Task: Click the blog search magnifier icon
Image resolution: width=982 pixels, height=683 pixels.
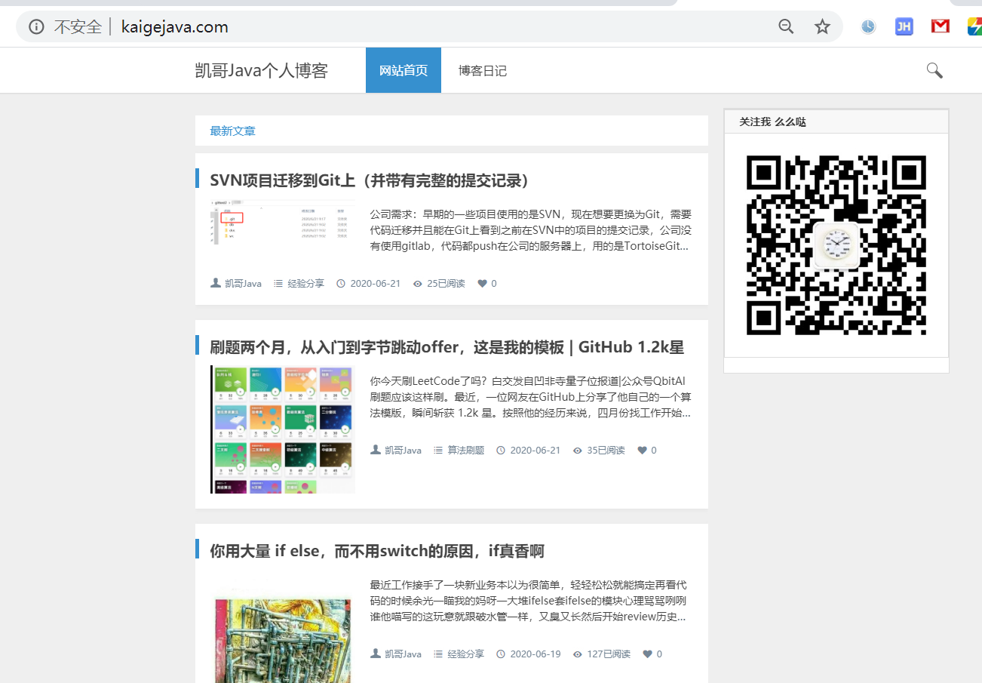Action: coord(934,70)
